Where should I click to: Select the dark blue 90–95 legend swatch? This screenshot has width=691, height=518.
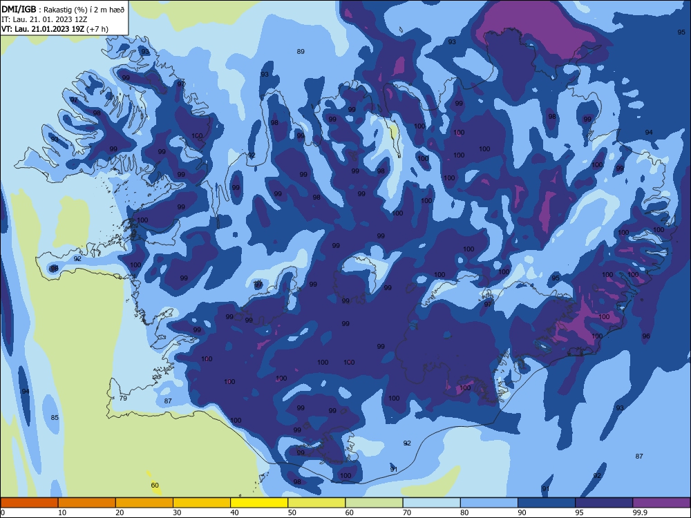[547, 503]
